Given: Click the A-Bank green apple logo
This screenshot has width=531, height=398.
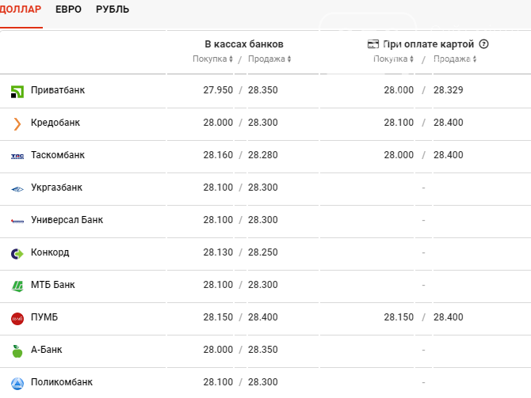Looking at the screenshot, I should click(x=17, y=351).
